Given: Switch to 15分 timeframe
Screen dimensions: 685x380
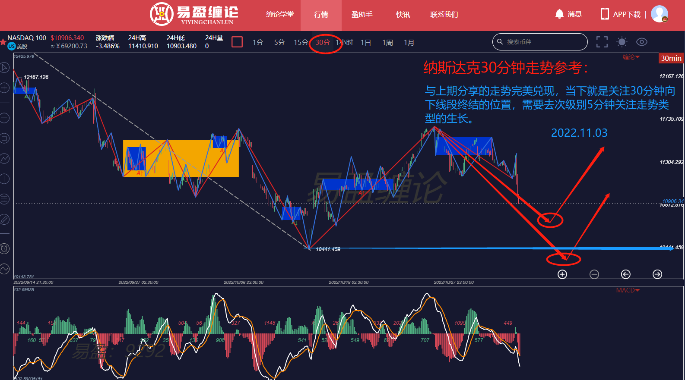Looking at the screenshot, I should (301, 42).
